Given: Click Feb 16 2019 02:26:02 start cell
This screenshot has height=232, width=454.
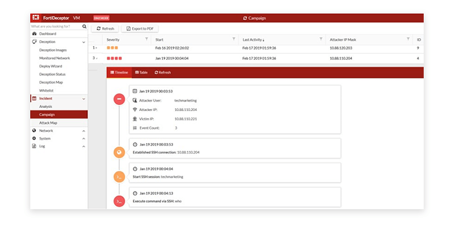Looking at the screenshot, I should coord(172,48).
